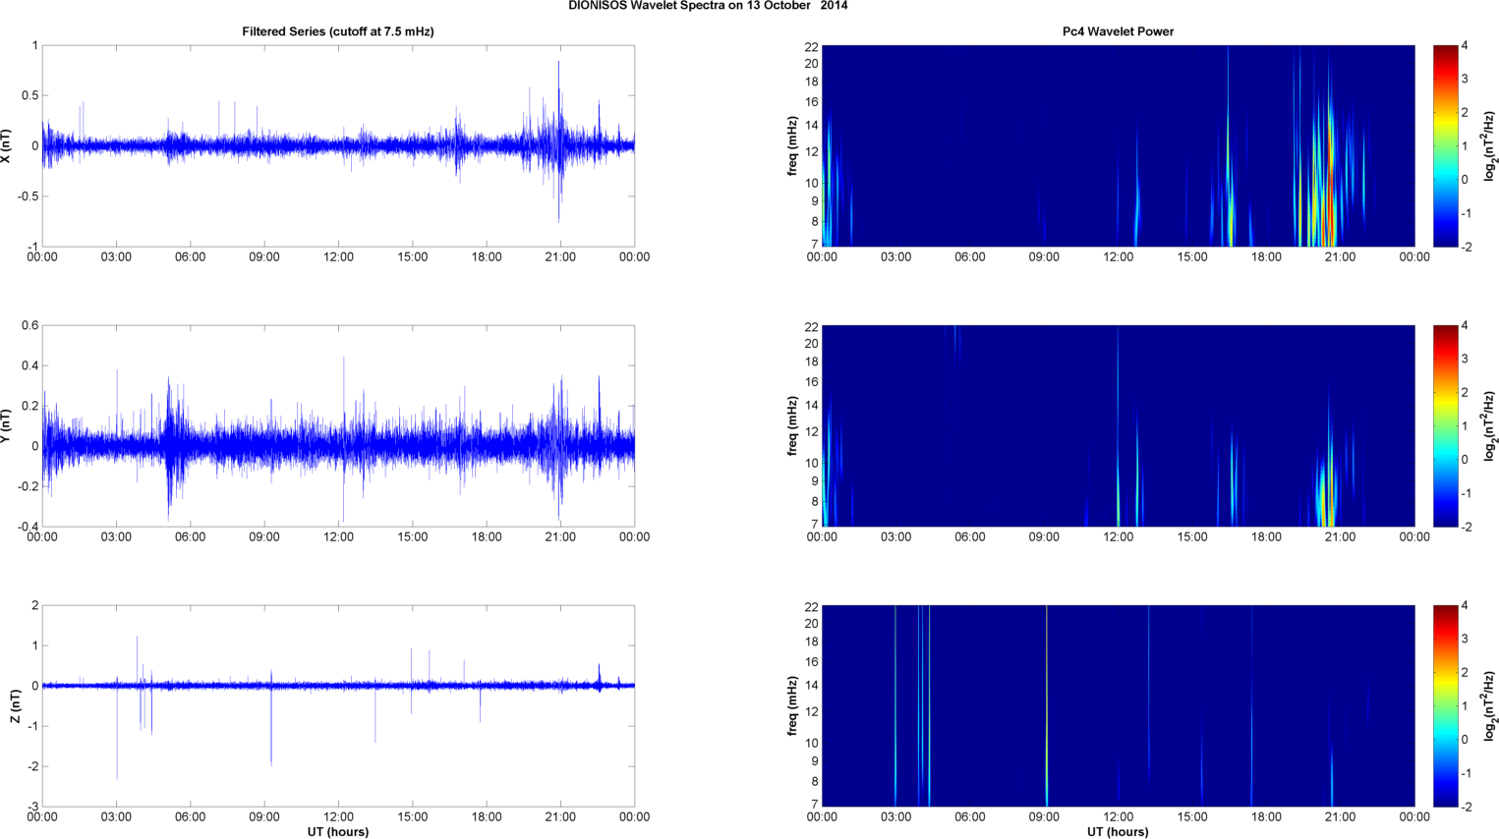
Task: Click the 'Z (nT)' axis label
Action: pos(16,705)
